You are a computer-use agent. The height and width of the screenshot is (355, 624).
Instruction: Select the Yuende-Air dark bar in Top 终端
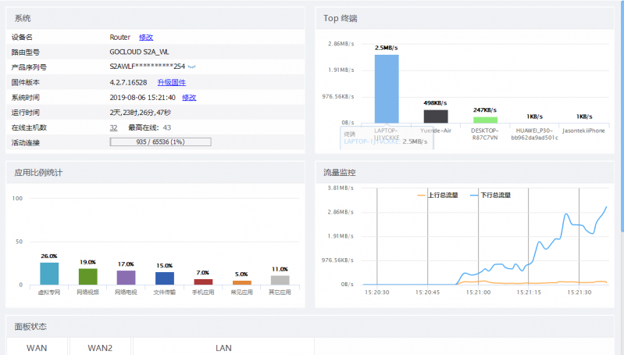point(436,117)
